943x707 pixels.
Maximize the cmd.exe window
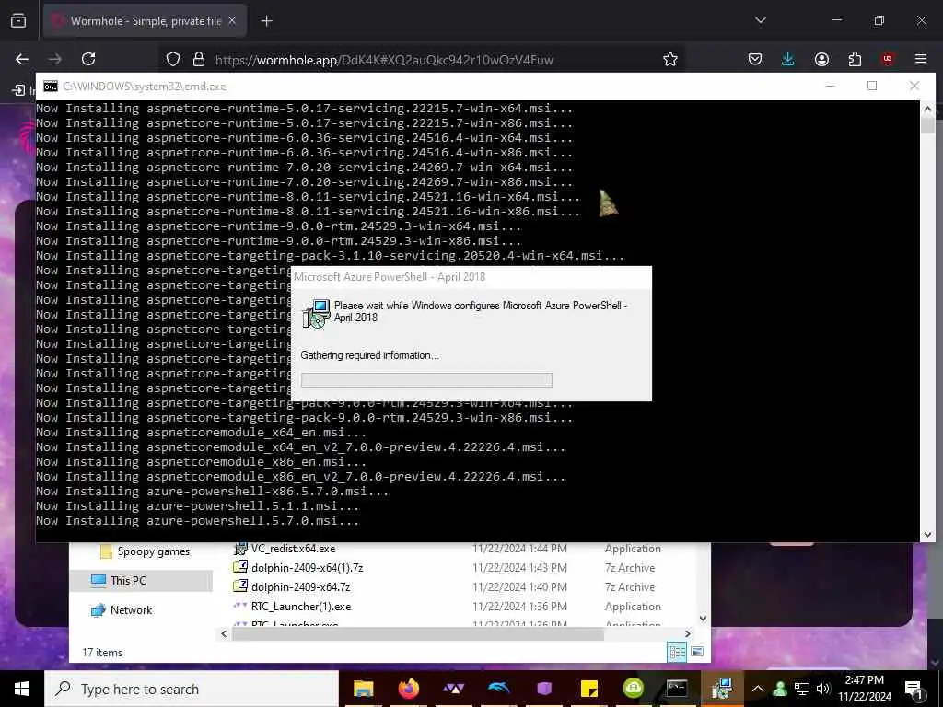click(x=872, y=86)
